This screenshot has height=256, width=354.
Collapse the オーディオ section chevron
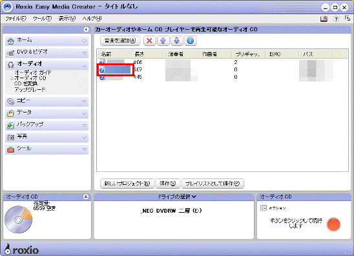point(84,65)
